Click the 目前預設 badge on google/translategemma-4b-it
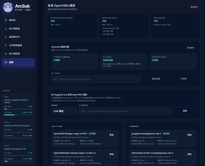 166,133
